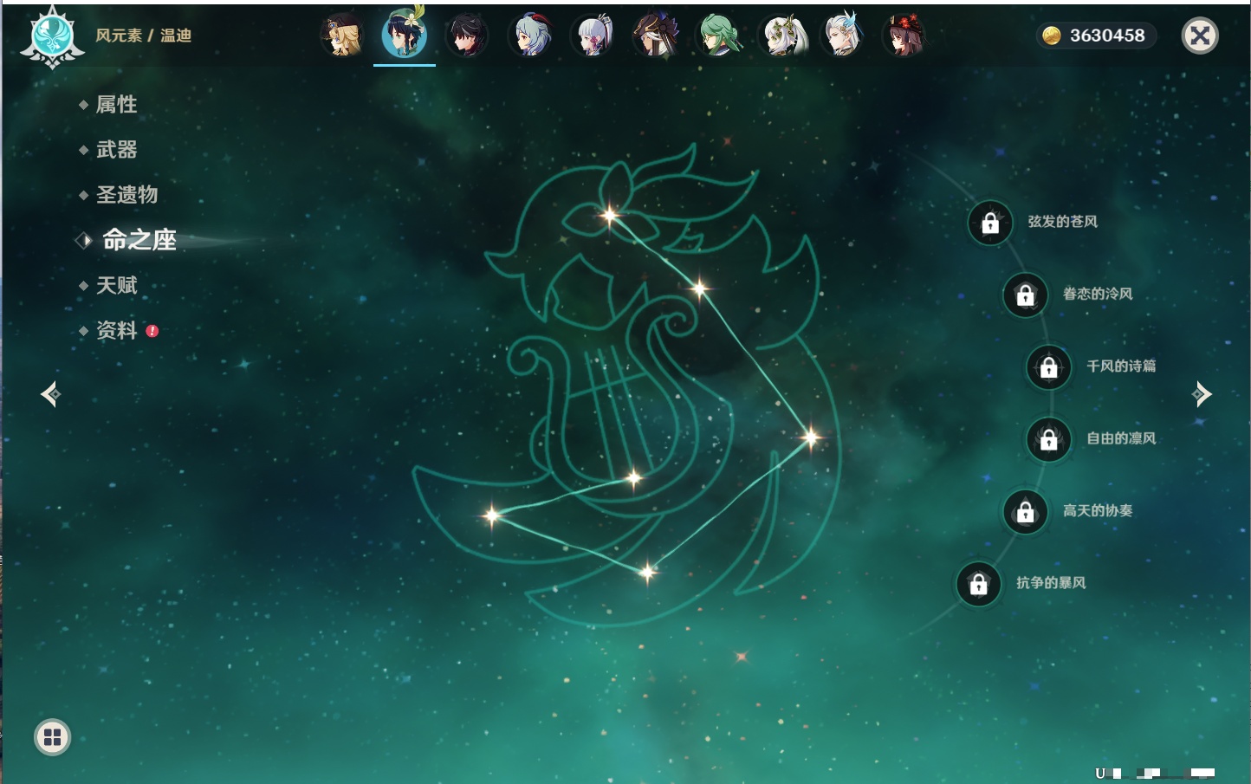This screenshot has height=784, width=1251.
Task: View the locked 抗争的暴风 constellation
Action: coord(979,584)
